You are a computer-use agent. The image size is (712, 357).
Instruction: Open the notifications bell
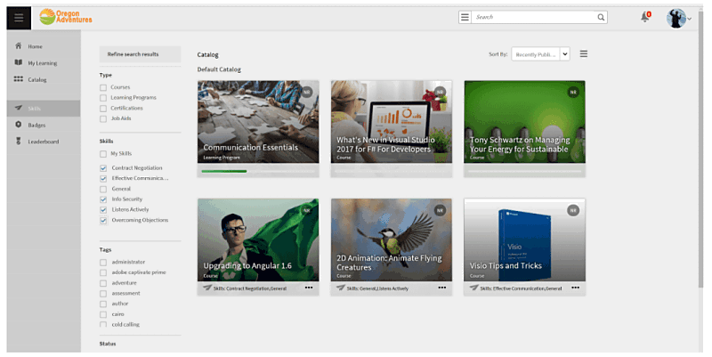(x=644, y=17)
